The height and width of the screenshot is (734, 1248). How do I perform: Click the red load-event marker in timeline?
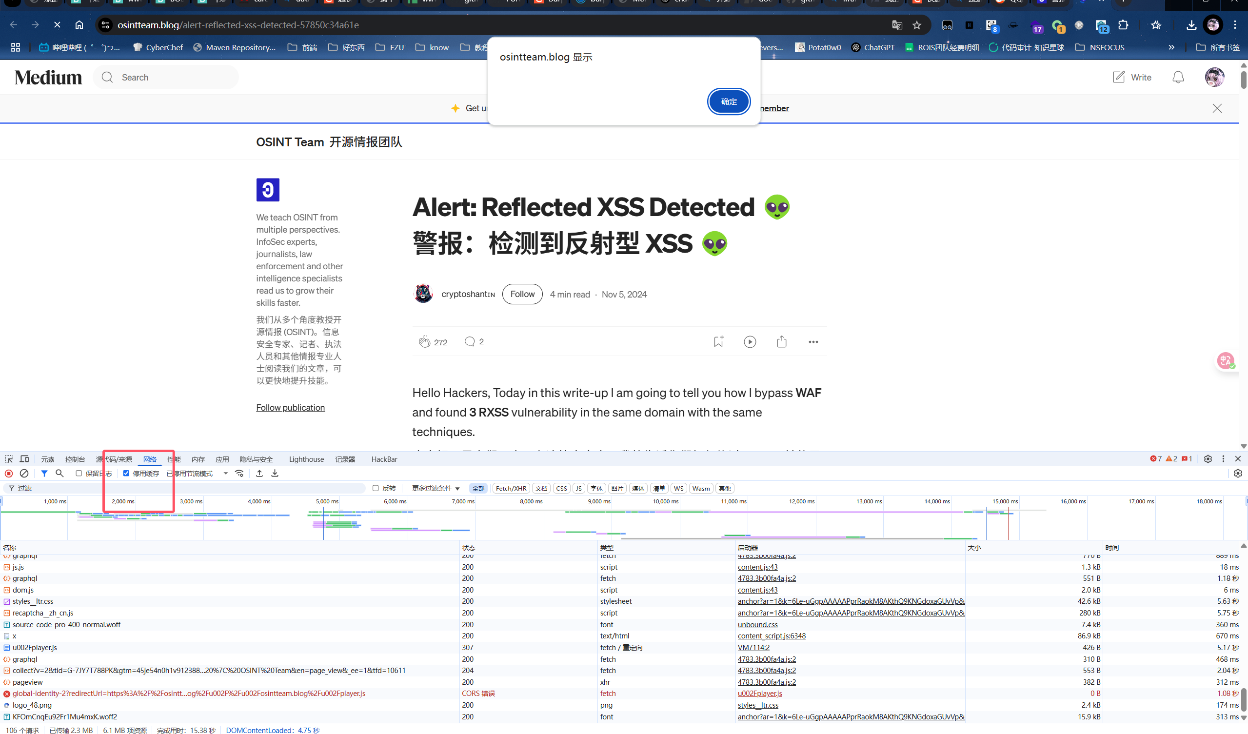1009,522
